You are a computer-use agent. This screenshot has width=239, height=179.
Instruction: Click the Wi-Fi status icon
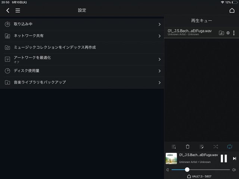[x=223, y=2]
